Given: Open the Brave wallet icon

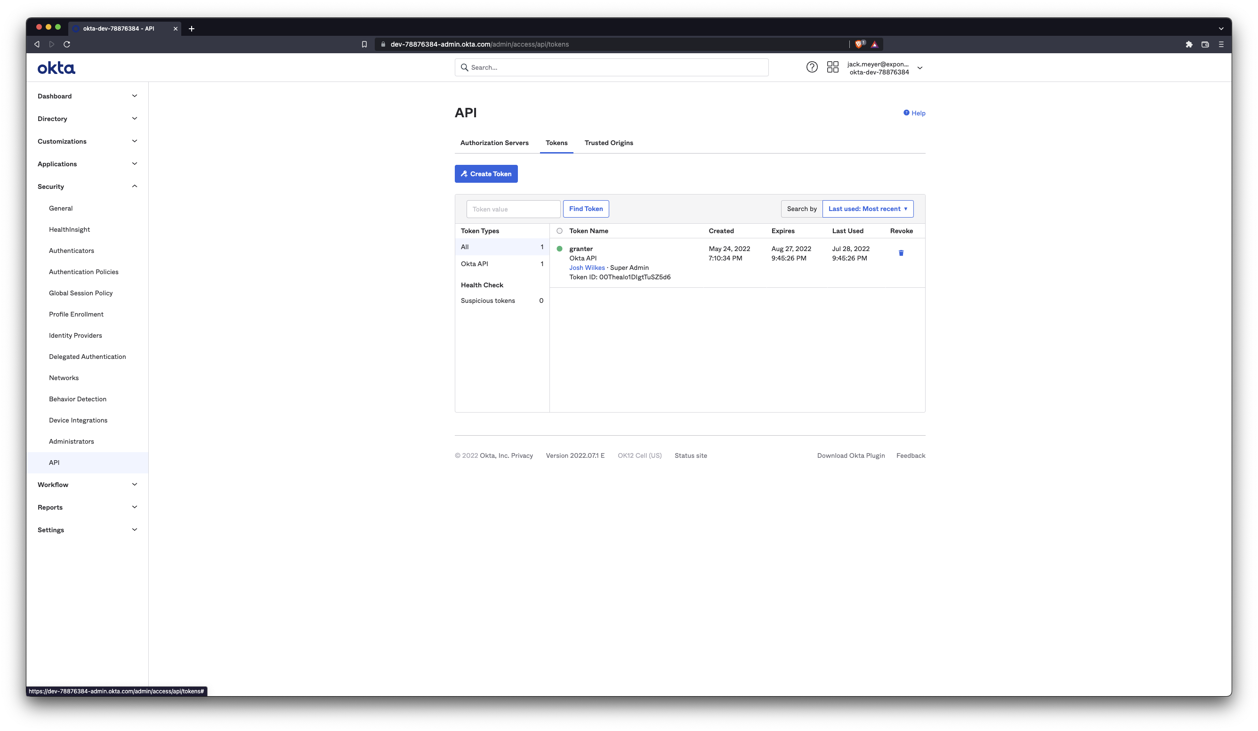Looking at the screenshot, I should click(1205, 44).
